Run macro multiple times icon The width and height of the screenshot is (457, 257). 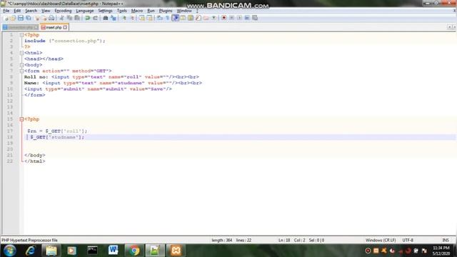(x=247, y=18)
